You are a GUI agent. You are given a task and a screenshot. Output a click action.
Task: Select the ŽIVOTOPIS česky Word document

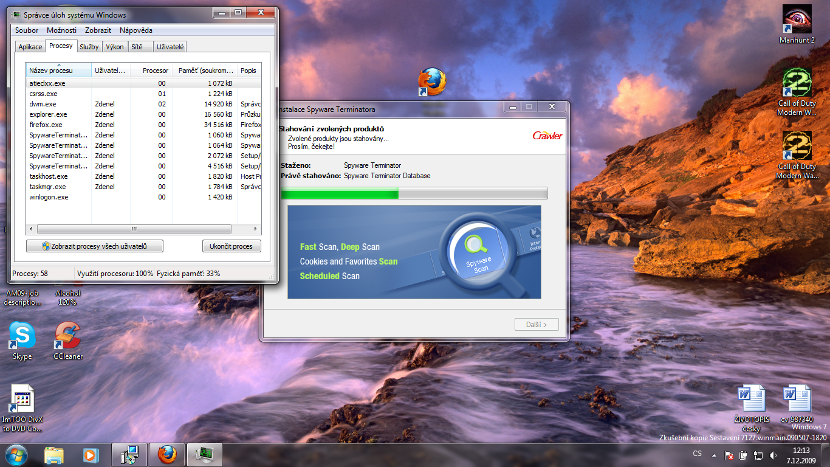click(751, 408)
